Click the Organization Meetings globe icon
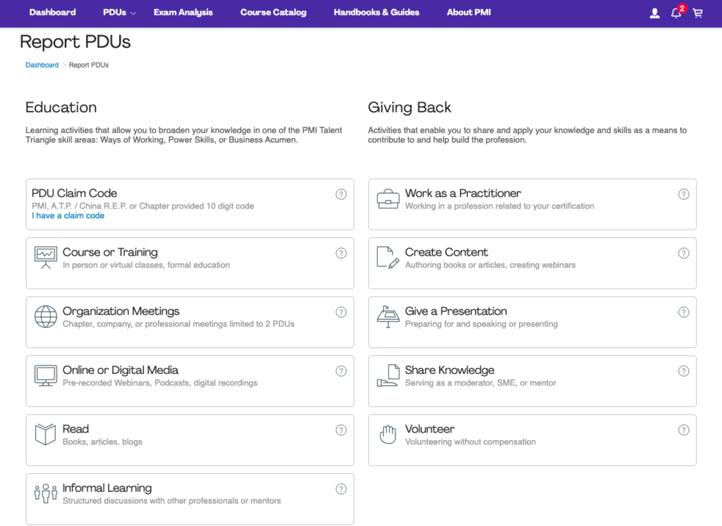 click(x=46, y=317)
